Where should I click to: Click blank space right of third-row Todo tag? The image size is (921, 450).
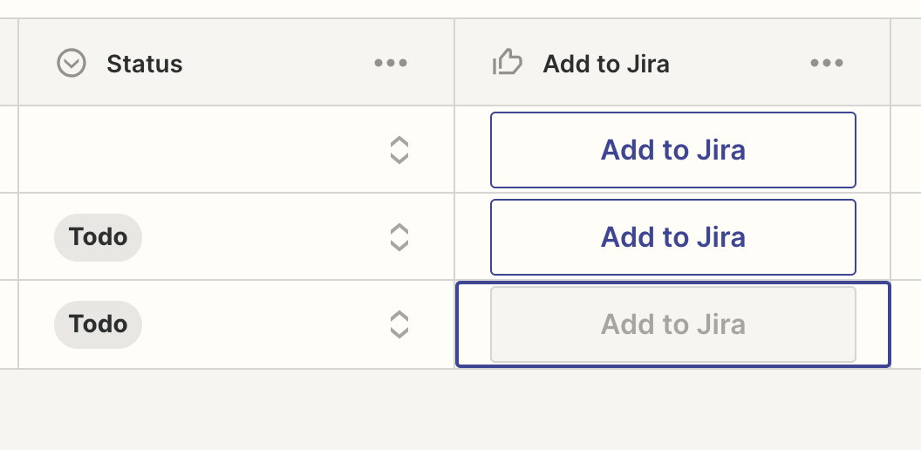pos(262,324)
